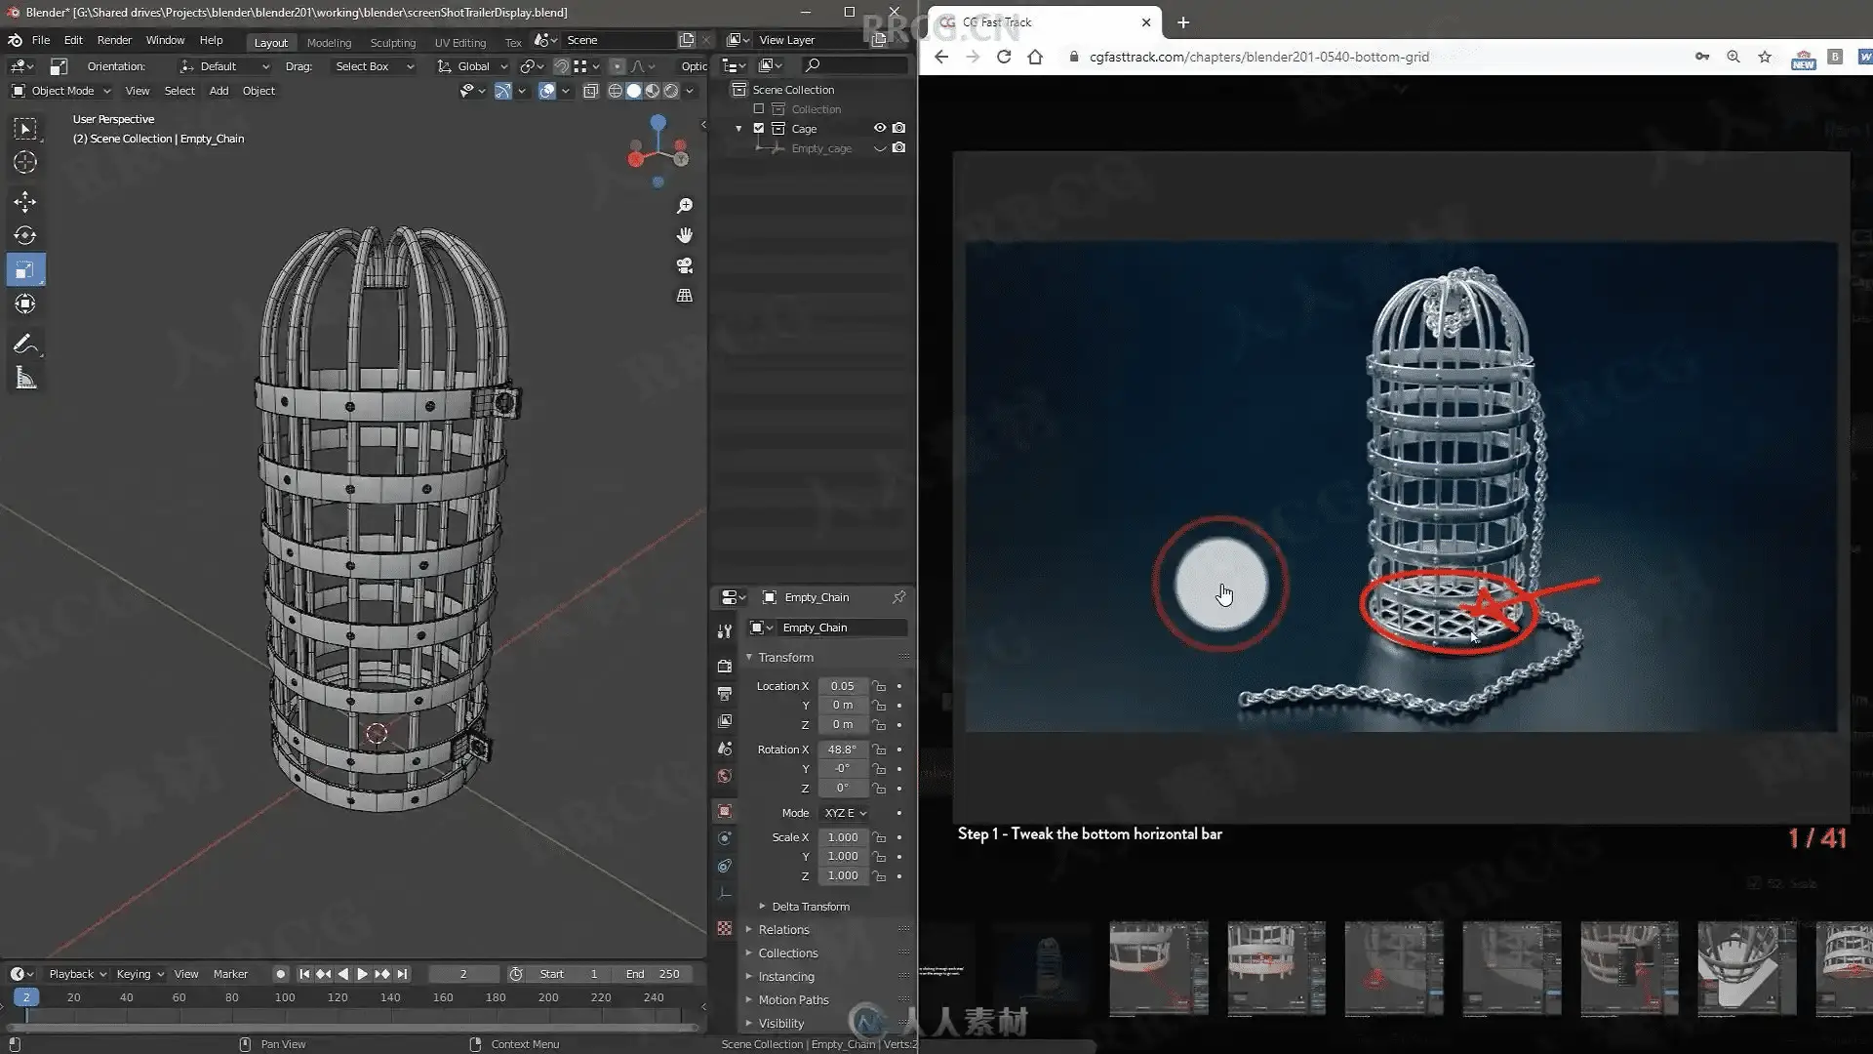
Task: Open the Render menu
Action: pos(114,40)
